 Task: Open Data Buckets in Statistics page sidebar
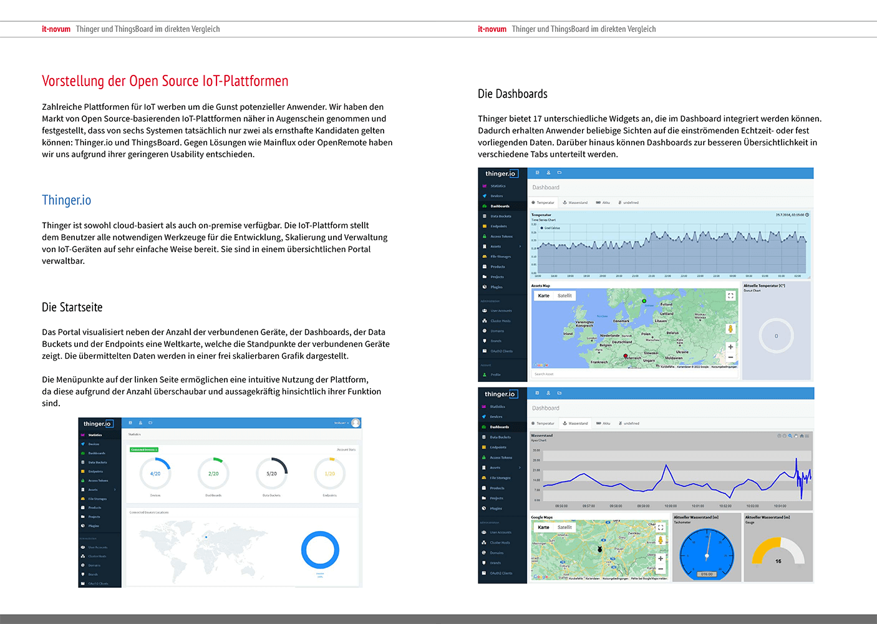point(97,462)
